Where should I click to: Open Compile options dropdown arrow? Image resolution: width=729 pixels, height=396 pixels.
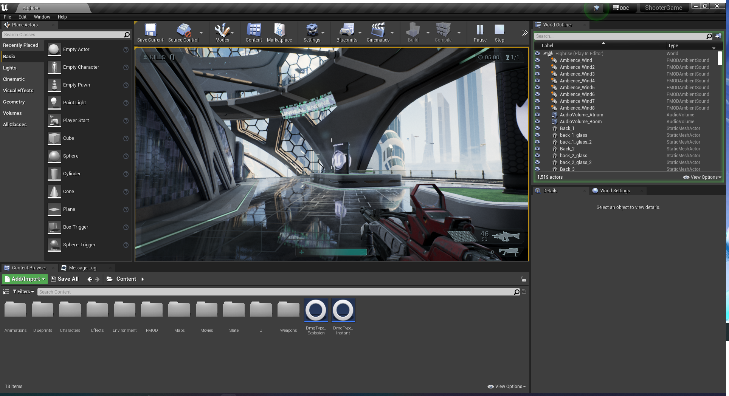(x=459, y=33)
